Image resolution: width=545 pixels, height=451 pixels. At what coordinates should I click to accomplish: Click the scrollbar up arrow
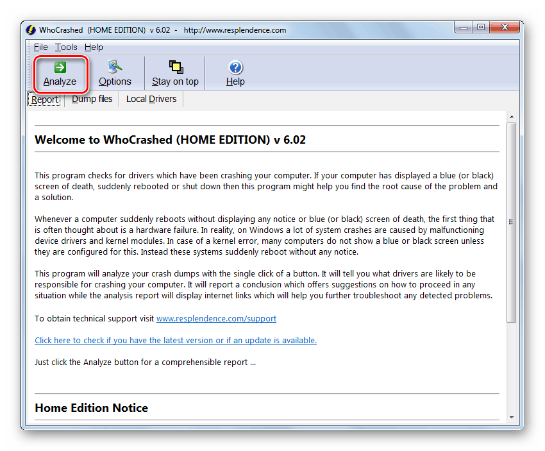pyautogui.click(x=512, y=117)
